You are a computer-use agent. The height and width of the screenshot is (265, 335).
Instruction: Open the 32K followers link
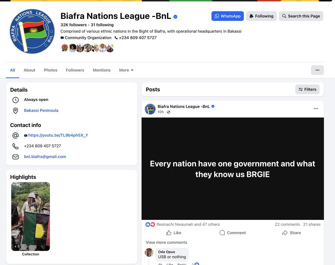(74, 25)
